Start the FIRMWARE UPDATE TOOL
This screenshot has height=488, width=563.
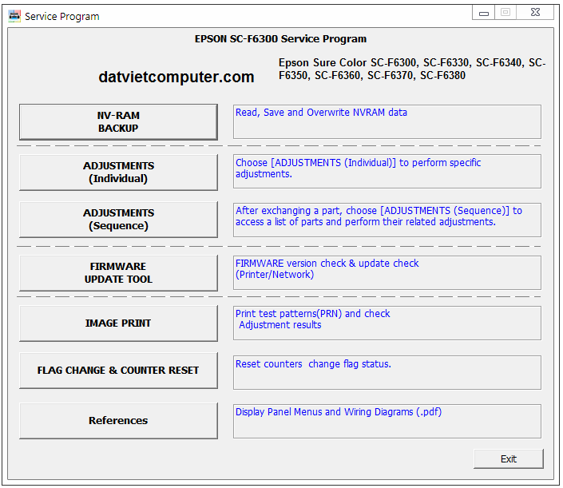[x=118, y=272]
